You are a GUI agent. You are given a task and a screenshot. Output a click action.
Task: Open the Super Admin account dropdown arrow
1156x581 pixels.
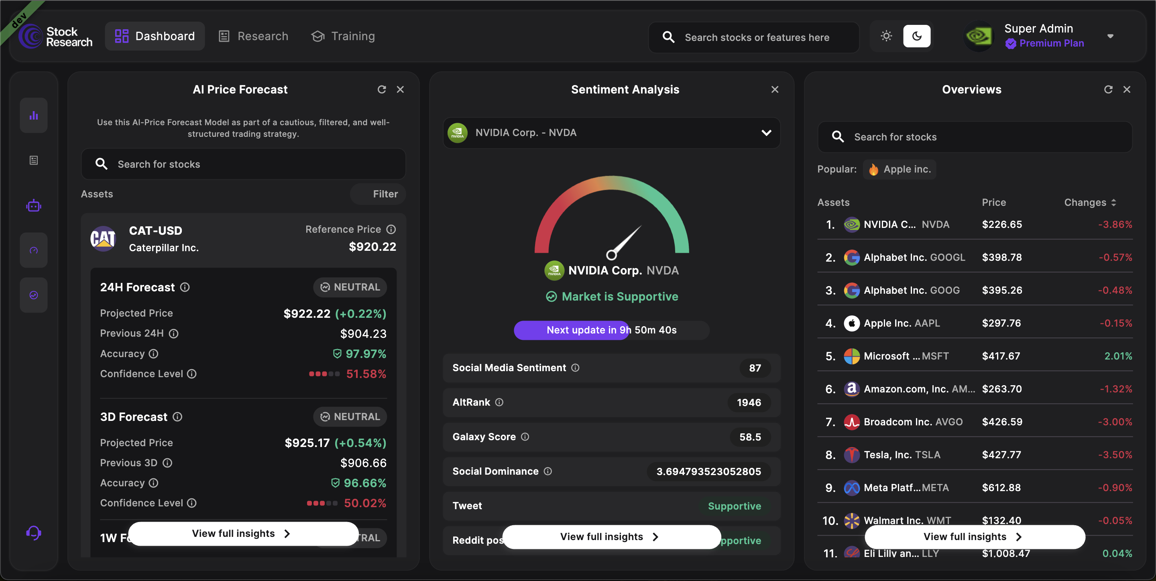point(1110,37)
